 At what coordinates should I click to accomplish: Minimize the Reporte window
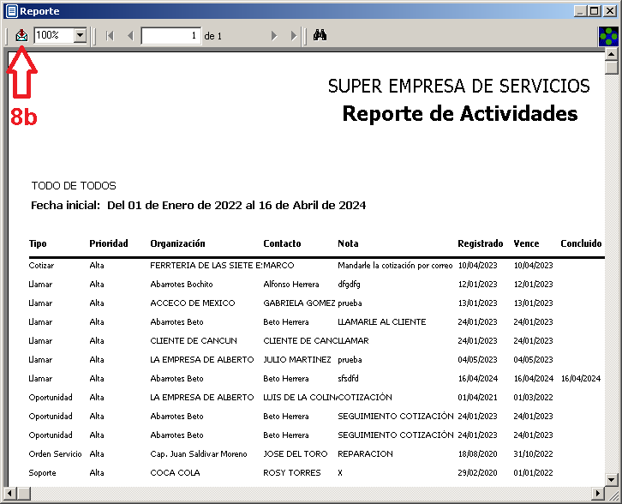pos(580,11)
